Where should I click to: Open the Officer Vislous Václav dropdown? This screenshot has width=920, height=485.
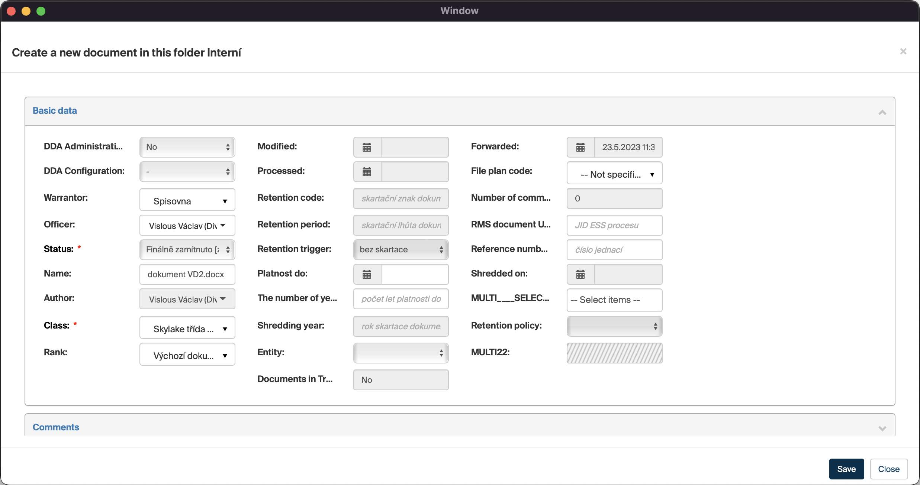point(187,226)
